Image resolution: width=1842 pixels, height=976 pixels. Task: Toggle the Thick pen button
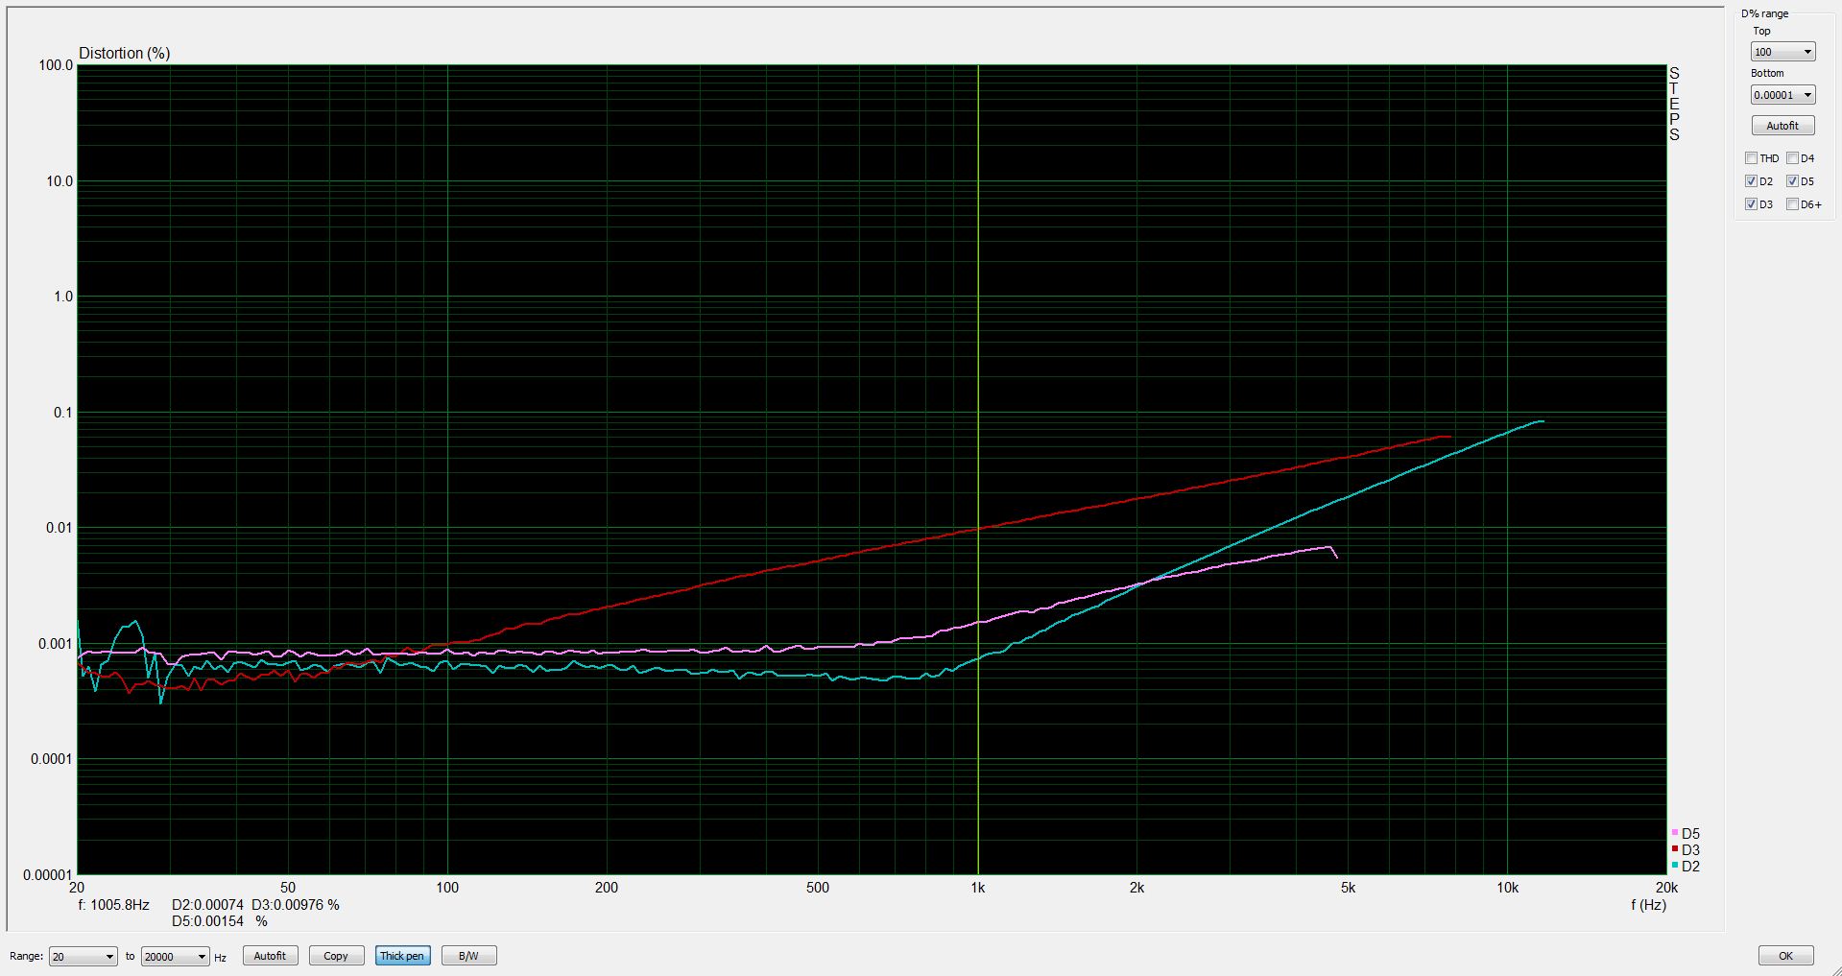402,956
